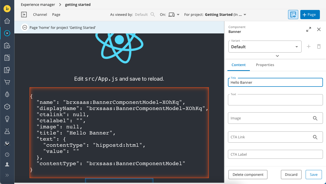Open the help question mark icon
This screenshot has height=184, width=326.
[7, 155]
